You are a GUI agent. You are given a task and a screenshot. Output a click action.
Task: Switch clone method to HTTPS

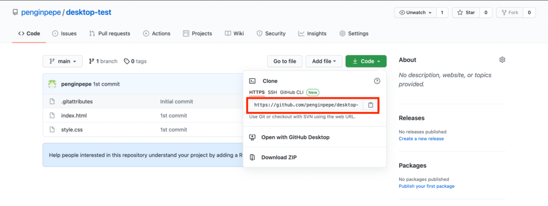(x=257, y=93)
